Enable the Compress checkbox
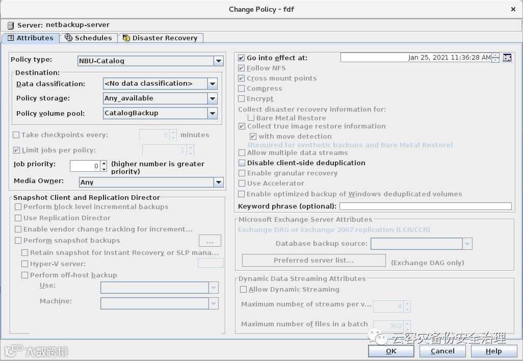This screenshot has width=523, height=361. 242,88
